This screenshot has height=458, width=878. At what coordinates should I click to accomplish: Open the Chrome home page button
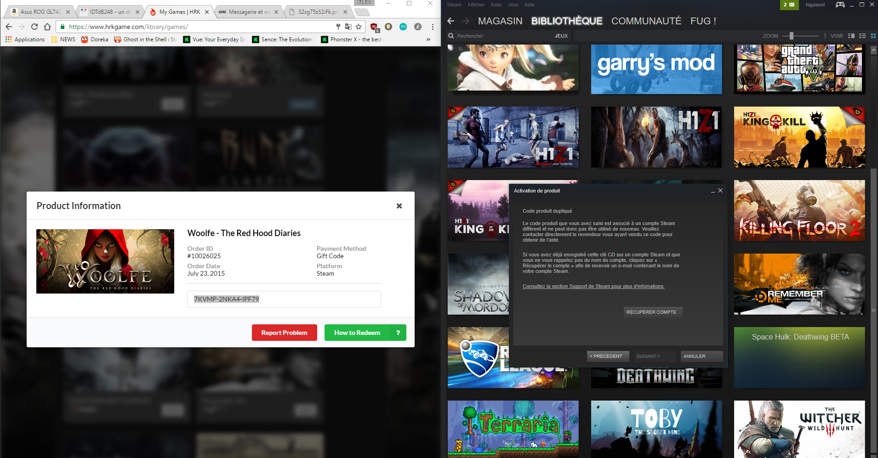click(x=47, y=27)
